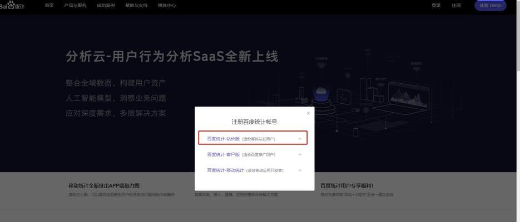
Task: Click the Baidu Tongji logo
Action: (x=12, y=6)
